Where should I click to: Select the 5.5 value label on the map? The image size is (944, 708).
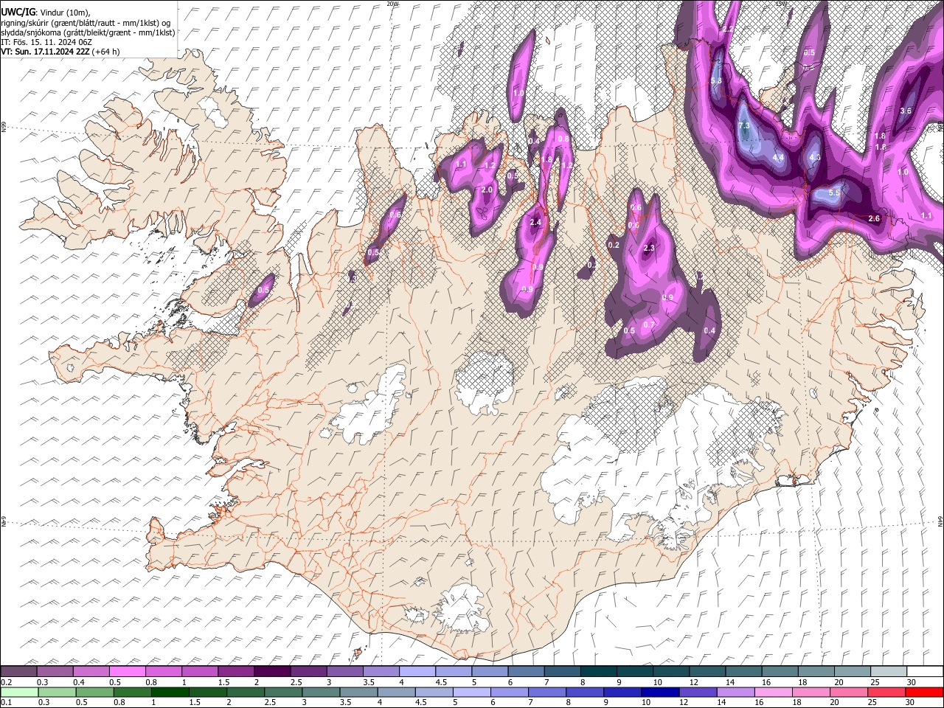click(x=834, y=192)
